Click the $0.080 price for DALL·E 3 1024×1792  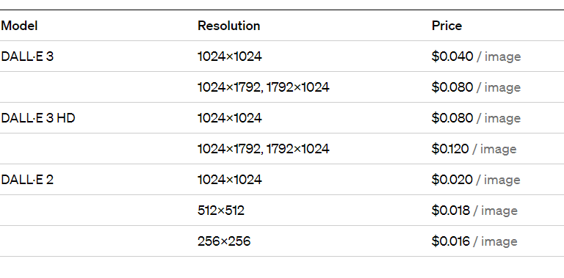tap(476, 87)
